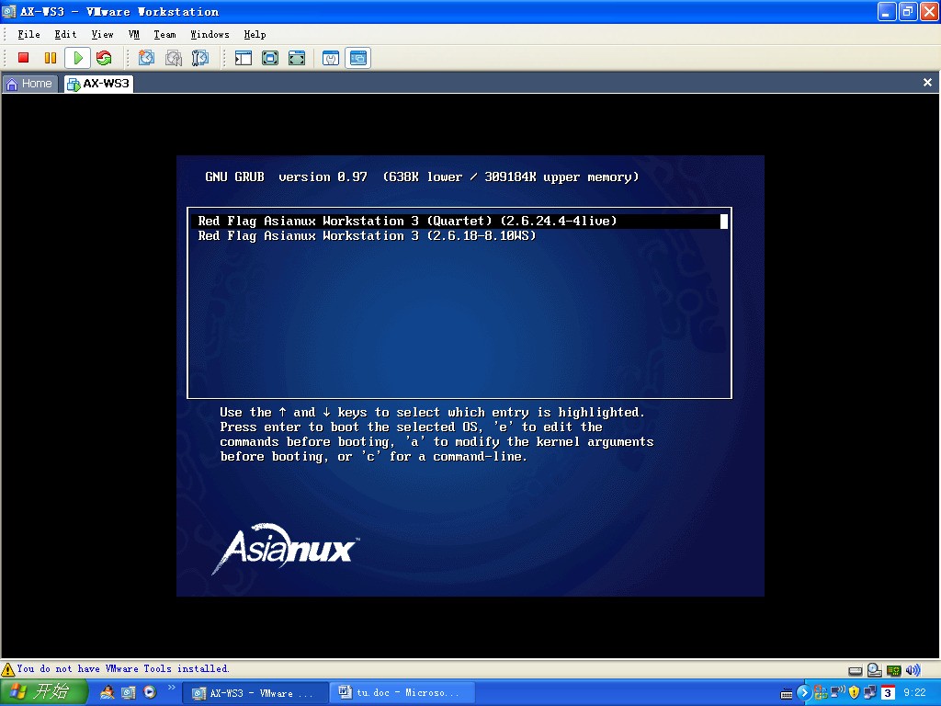Click the VMware Tools not installed warning
This screenshot has width=941, height=706.
(123, 668)
